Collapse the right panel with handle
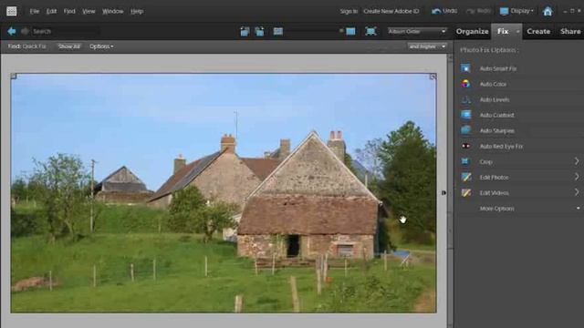 [443, 192]
